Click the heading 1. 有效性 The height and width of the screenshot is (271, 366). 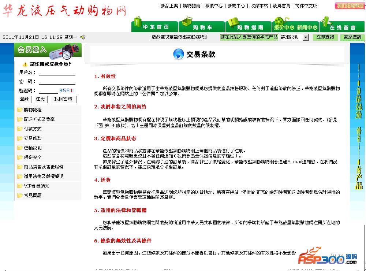coord(105,76)
